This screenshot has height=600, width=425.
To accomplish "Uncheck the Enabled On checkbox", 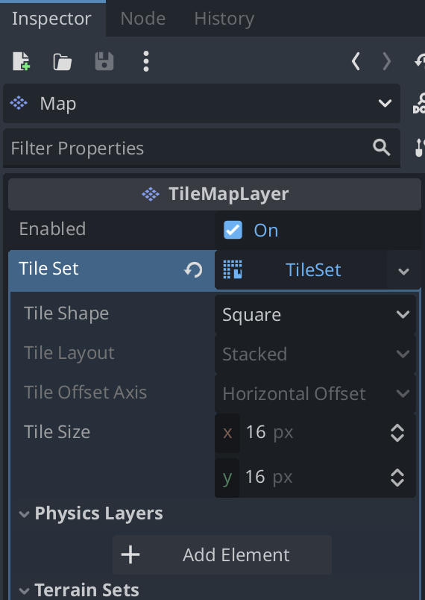I will point(233,230).
